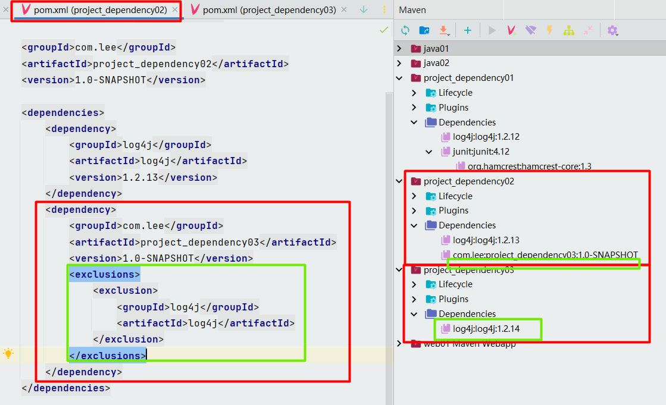666x405 pixels.
Task: Expand the web01 Maven Webapp node
Action: point(399,343)
